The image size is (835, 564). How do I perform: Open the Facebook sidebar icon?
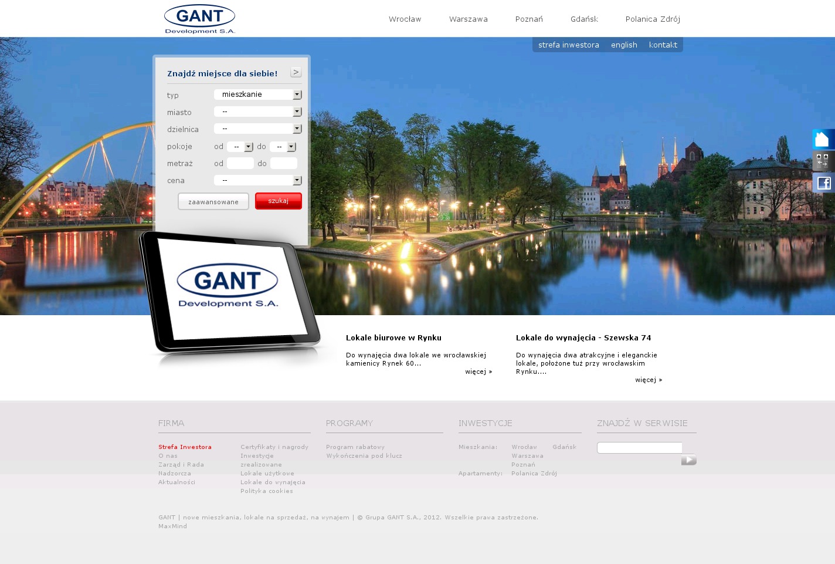tap(823, 183)
